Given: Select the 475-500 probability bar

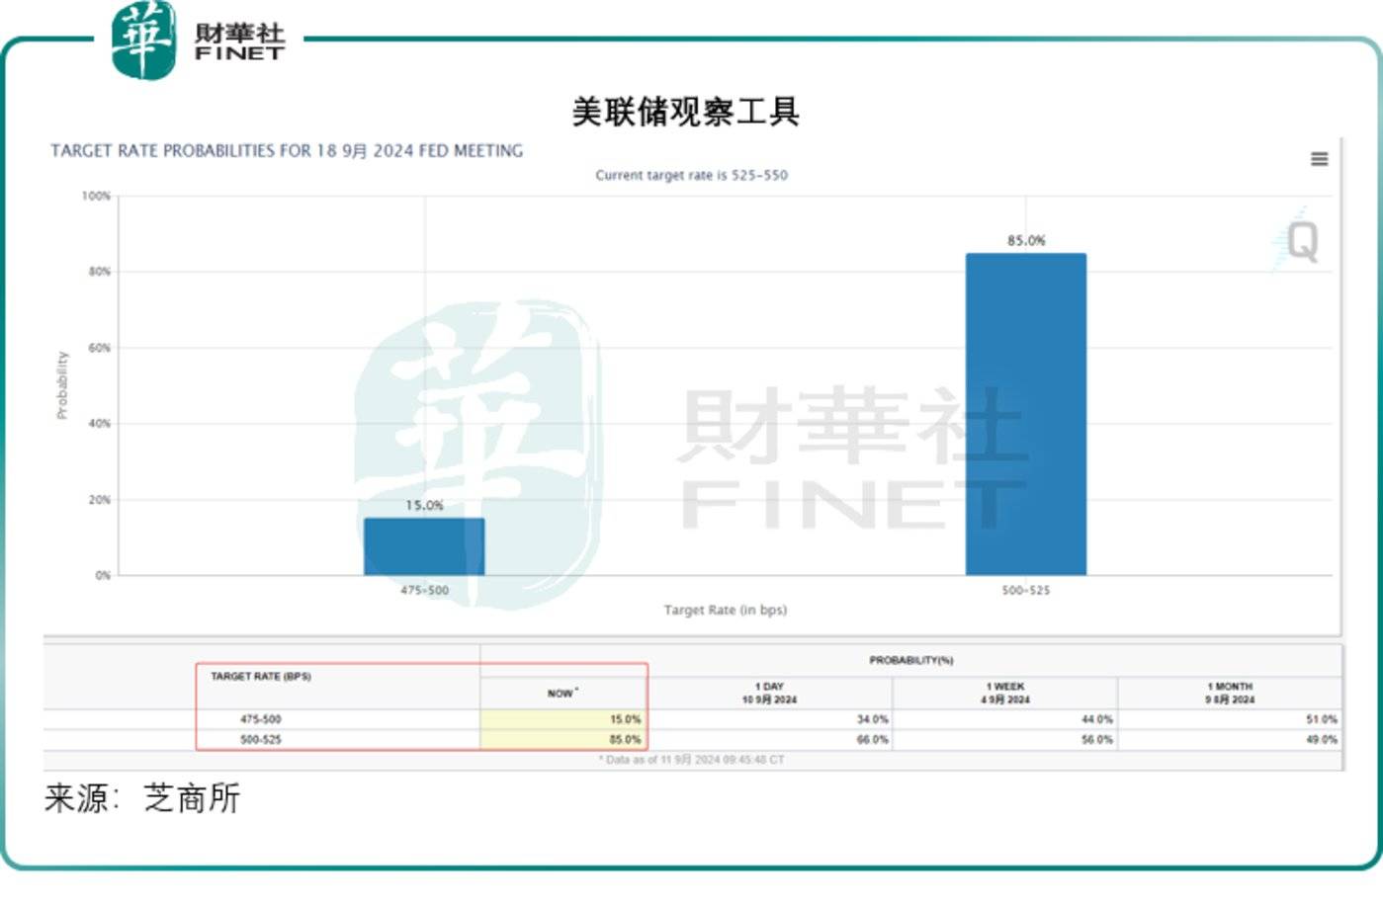Looking at the screenshot, I should pos(424,546).
